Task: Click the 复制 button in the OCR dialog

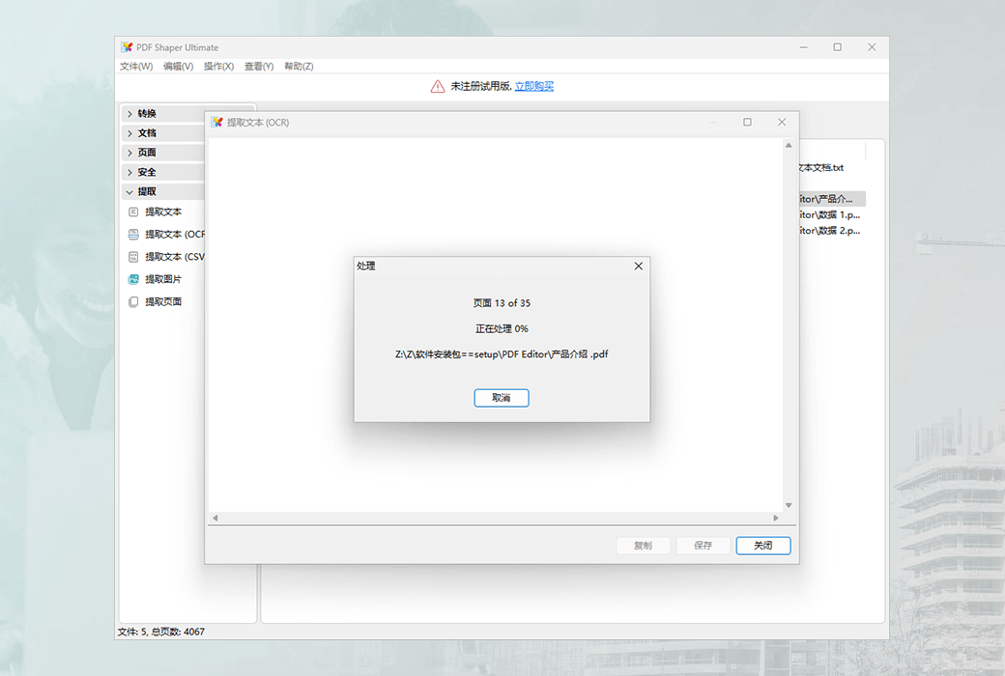Action: tap(643, 545)
